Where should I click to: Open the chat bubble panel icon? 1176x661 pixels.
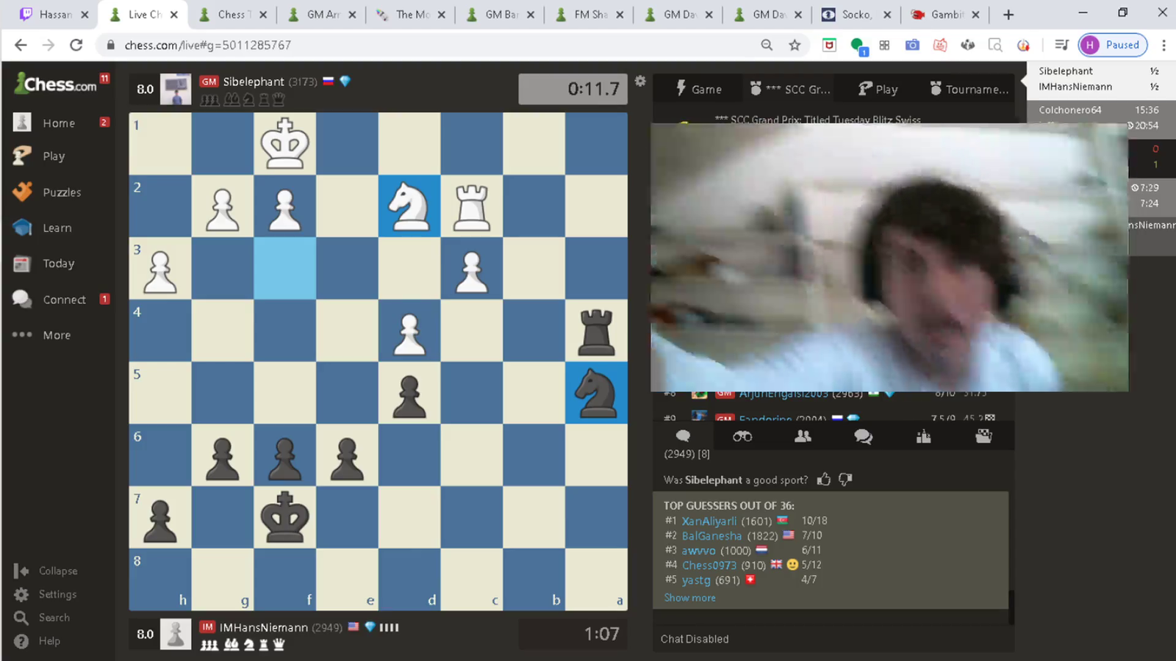click(683, 436)
